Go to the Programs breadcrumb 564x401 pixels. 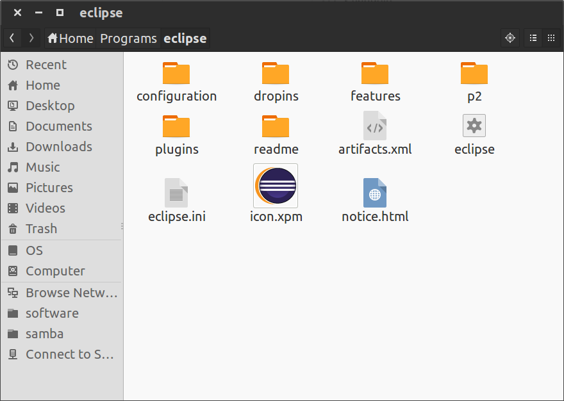pyautogui.click(x=128, y=38)
